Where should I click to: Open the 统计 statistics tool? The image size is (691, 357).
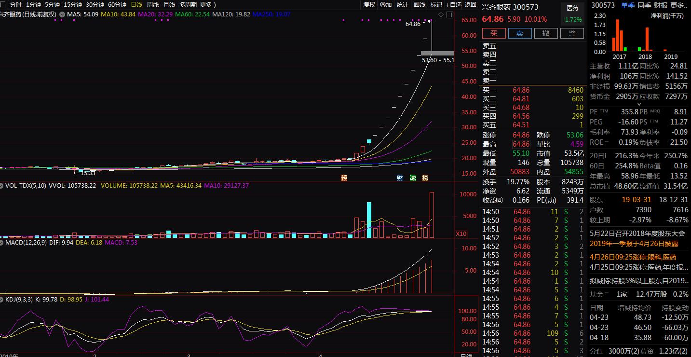[x=402, y=5]
